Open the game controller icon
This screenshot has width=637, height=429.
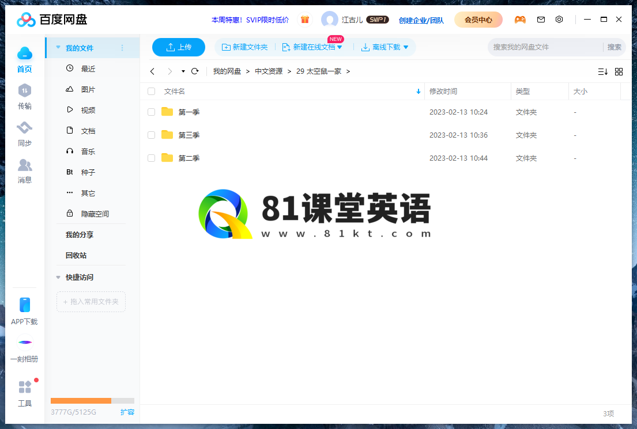(520, 20)
